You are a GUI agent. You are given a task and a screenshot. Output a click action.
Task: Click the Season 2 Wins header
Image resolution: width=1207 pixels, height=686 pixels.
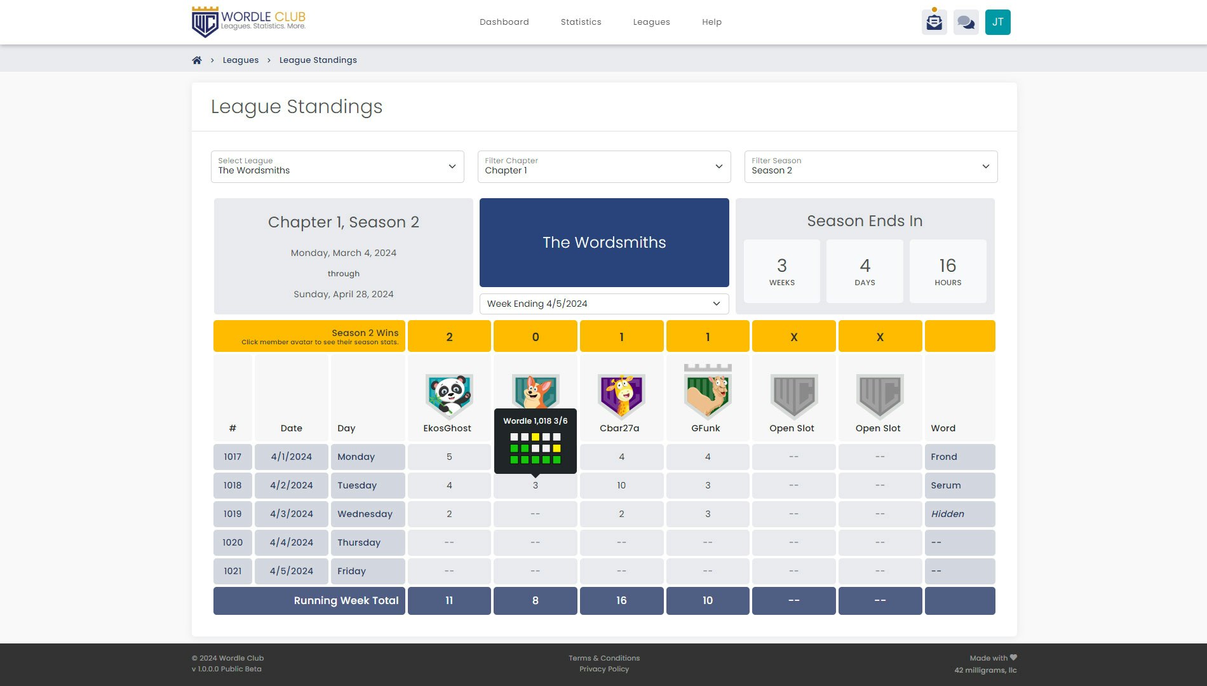click(309, 337)
